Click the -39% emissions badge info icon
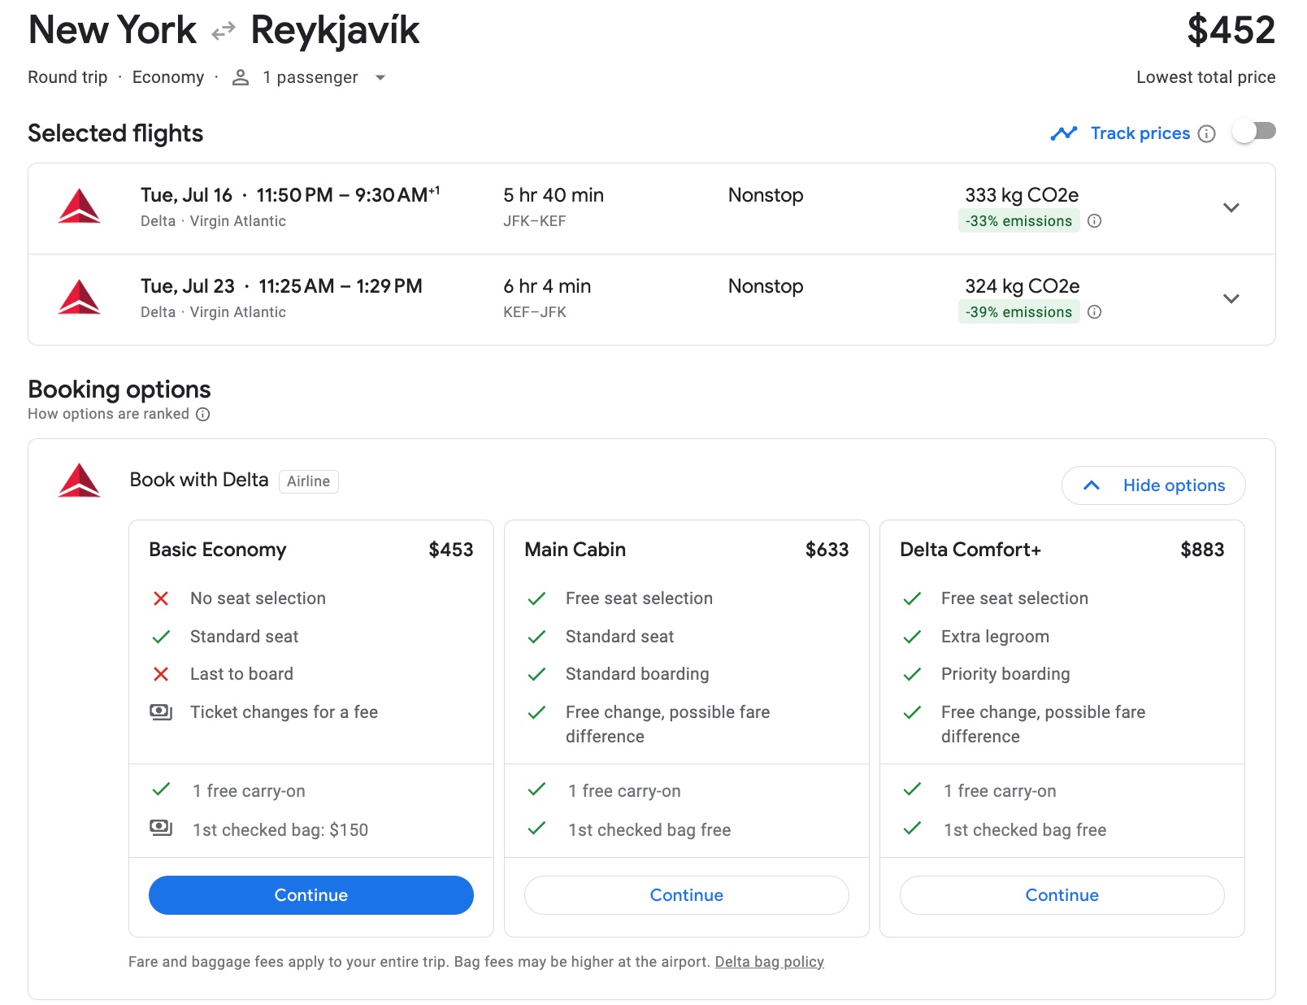1307x1005 pixels. [1095, 311]
